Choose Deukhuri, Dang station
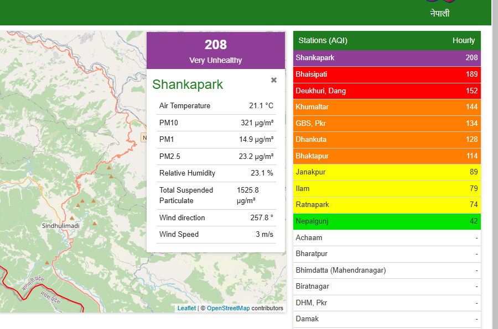Image resolution: width=498 pixels, height=329 pixels. [386, 91]
